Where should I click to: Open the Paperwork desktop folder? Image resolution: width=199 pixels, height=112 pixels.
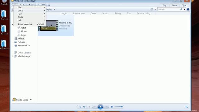tap(4, 30)
